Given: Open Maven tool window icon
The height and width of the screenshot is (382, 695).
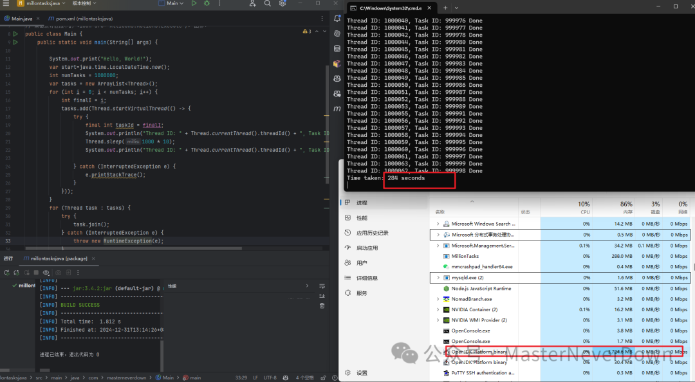Looking at the screenshot, I should 337,109.
